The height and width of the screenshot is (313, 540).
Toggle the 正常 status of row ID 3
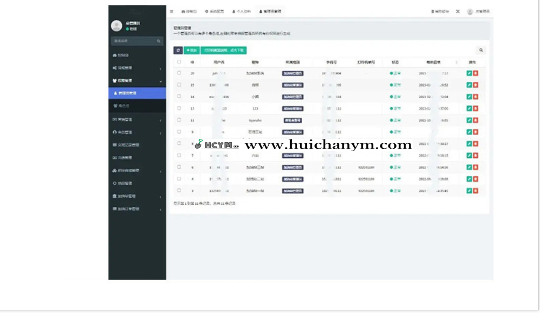pyautogui.click(x=395, y=191)
